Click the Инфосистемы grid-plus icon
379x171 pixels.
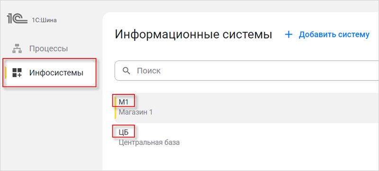coord(17,72)
